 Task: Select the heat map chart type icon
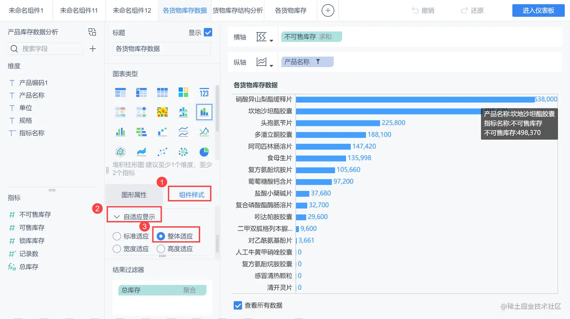(162, 112)
